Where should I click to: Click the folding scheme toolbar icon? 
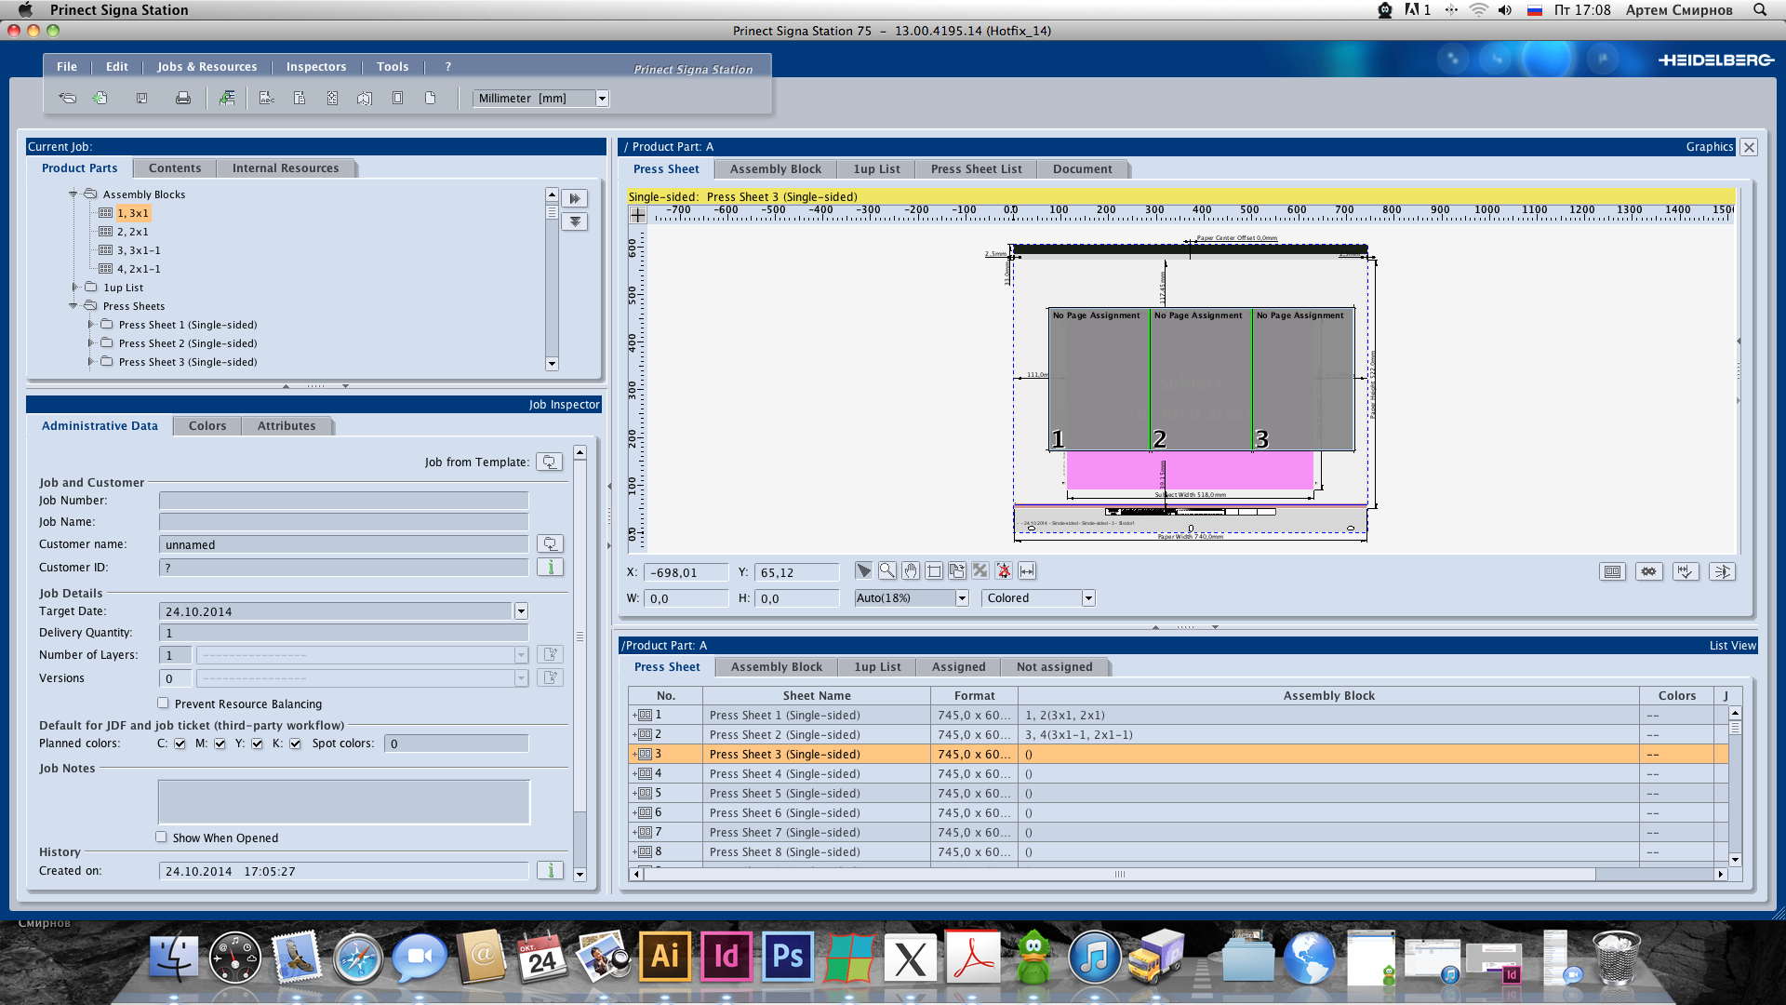pyautogui.click(x=365, y=98)
